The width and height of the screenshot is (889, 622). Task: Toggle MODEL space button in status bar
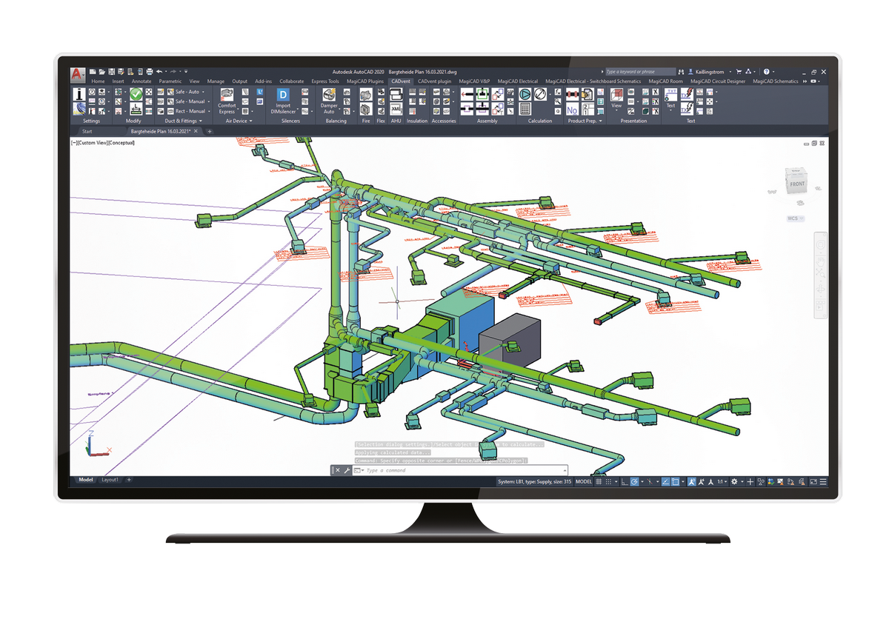(x=584, y=481)
